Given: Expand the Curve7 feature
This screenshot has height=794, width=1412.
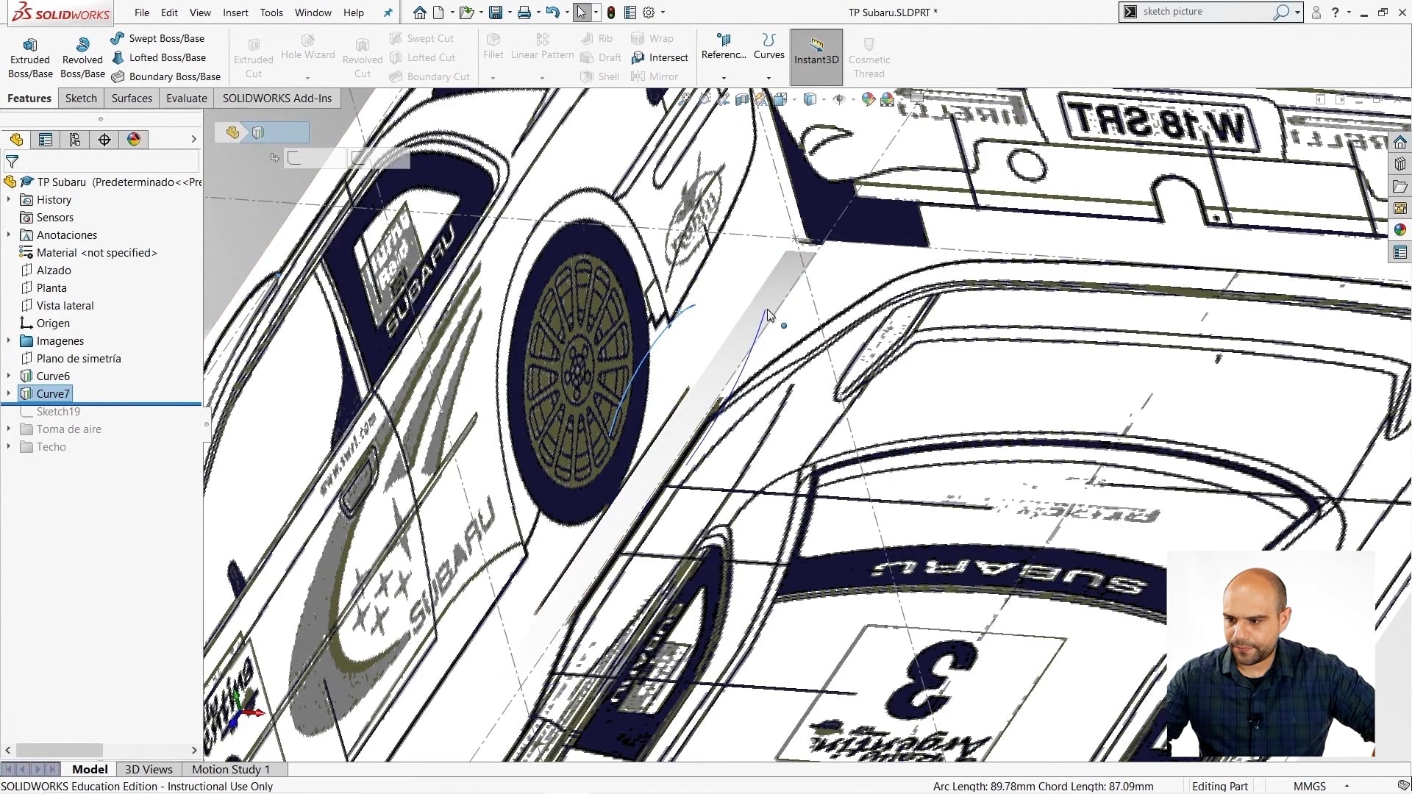Looking at the screenshot, I should coord(9,394).
